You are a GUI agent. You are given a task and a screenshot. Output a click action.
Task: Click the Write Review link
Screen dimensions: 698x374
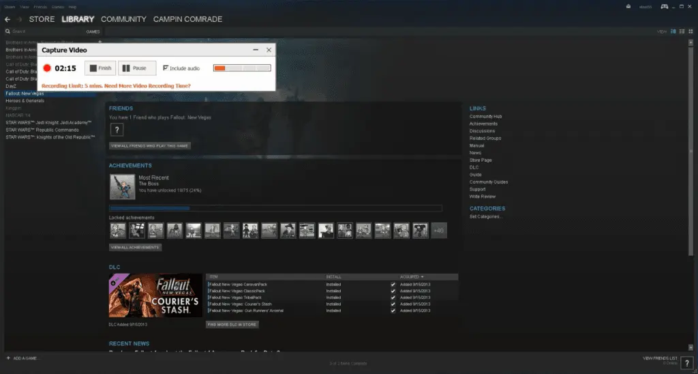point(483,197)
